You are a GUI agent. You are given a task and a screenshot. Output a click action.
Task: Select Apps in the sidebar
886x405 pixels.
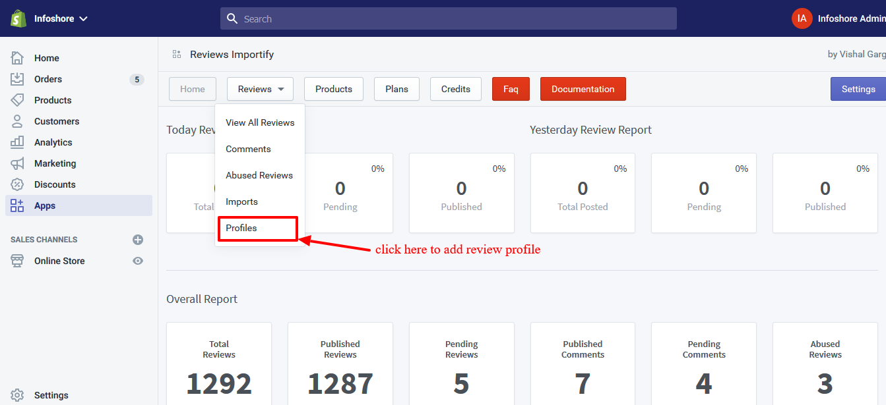(79, 205)
